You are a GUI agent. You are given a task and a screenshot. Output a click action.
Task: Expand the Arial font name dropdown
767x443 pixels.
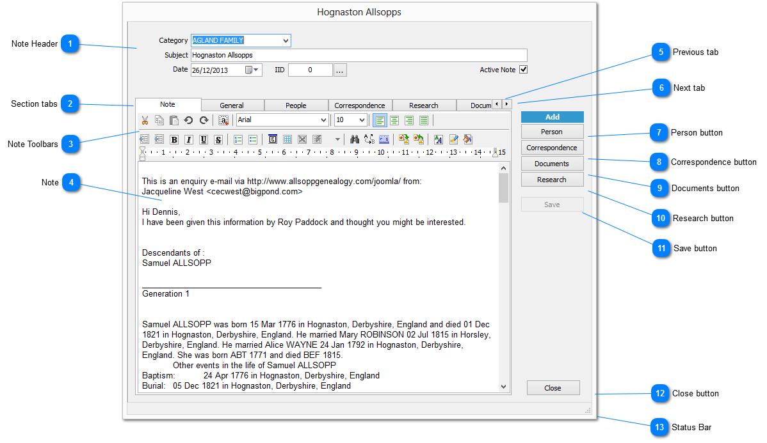(323, 120)
